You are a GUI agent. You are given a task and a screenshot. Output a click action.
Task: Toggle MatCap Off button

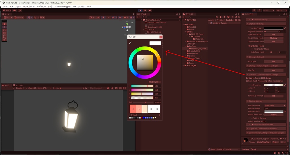coord(274,70)
